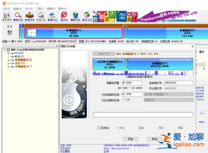Screen dimensions: 208x153
Task: Click the starting sector number field
Action: point(179,83)
